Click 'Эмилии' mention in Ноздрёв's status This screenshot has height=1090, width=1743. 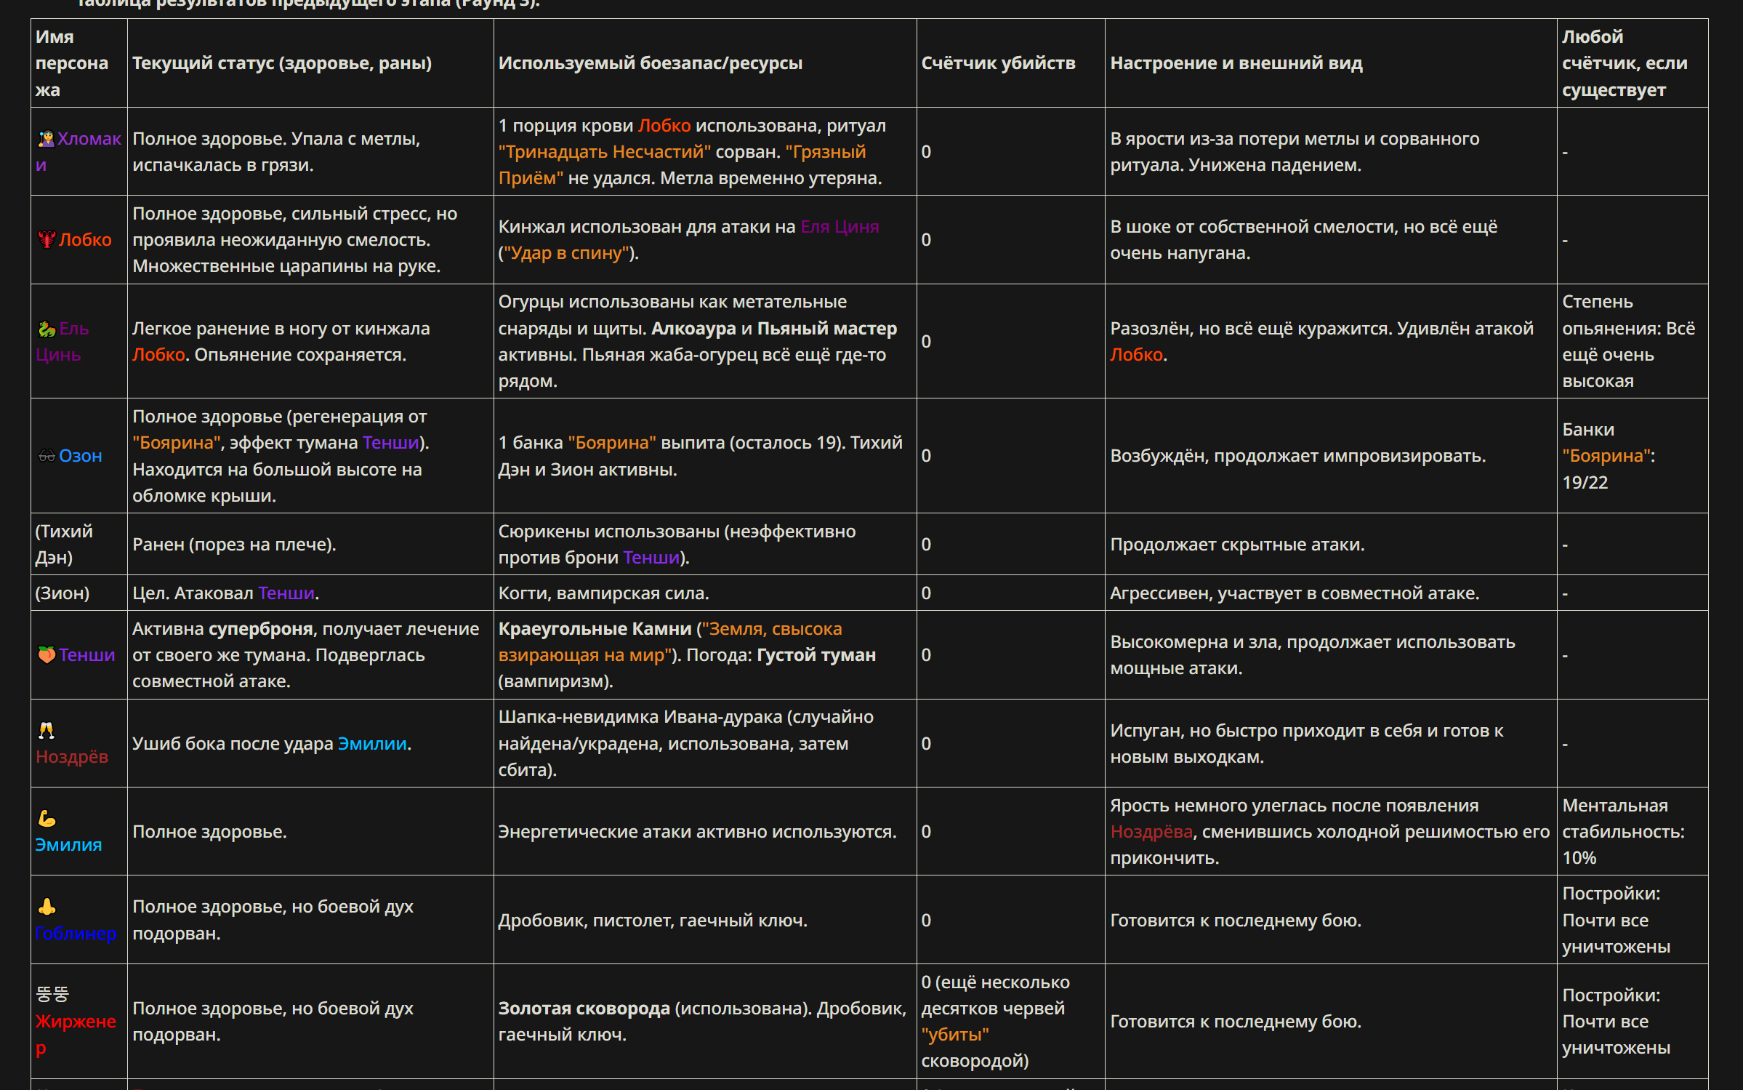click(x=372, y=744)
